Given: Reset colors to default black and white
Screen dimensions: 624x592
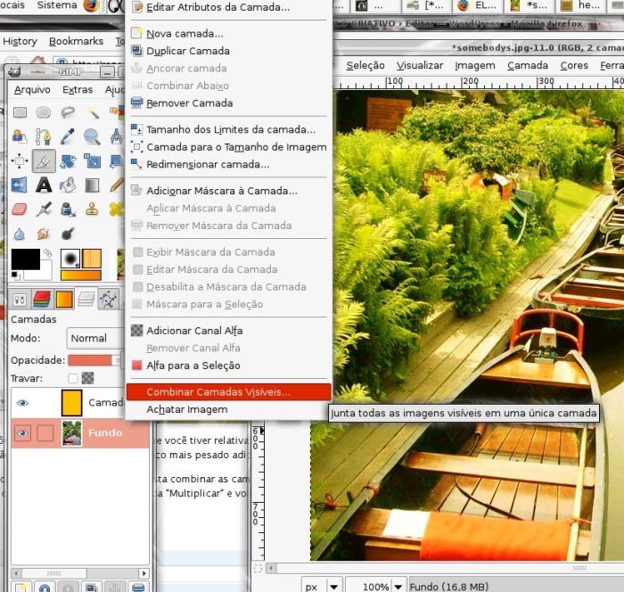Looking at the screenshot, I should pyautogui.click(x=16, y=275).
